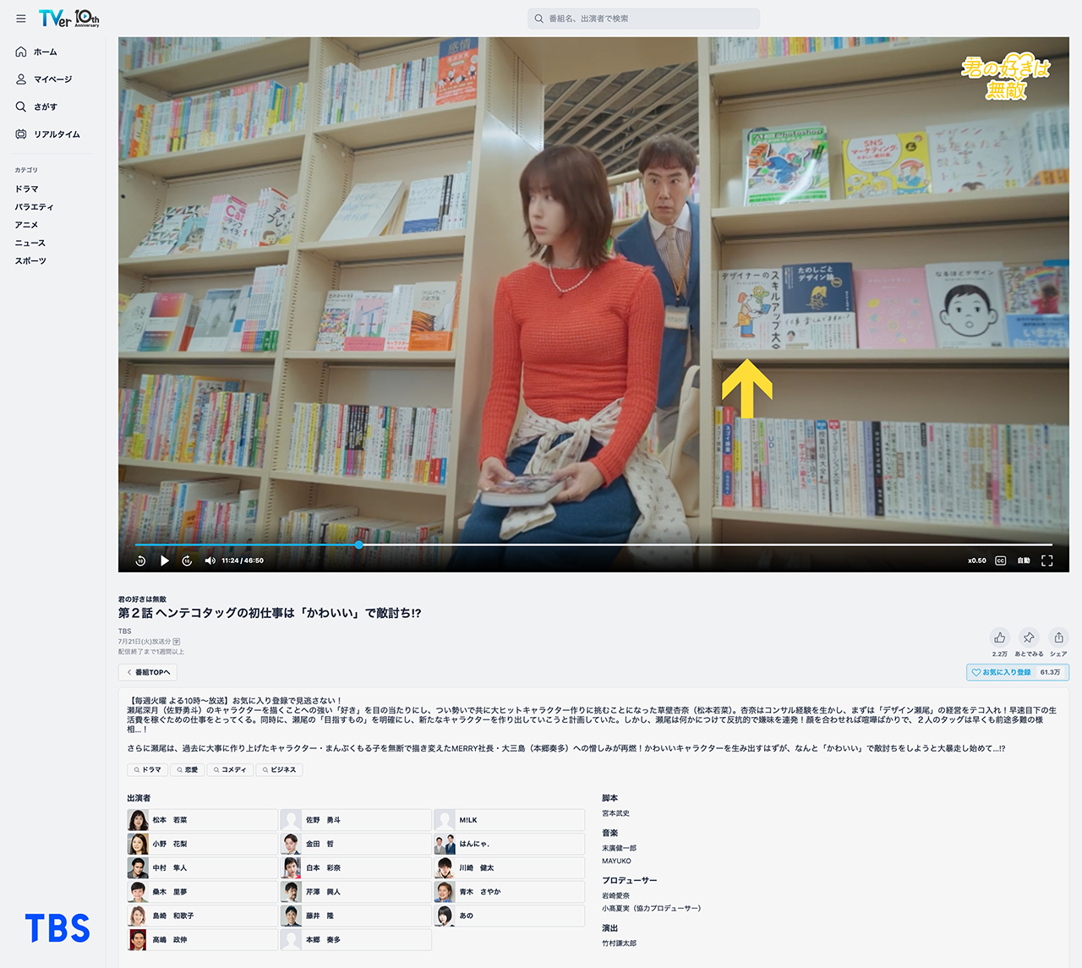
Task: Open cast member 中村 隼人
Action: coord(202,867)
